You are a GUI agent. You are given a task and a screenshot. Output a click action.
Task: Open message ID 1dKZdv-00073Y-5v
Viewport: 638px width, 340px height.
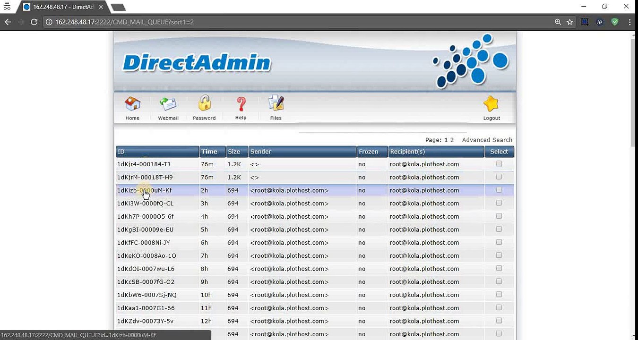(x=146, y=321)
